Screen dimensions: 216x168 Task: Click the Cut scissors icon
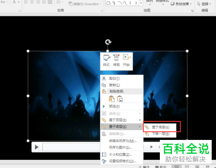point(104,79)
